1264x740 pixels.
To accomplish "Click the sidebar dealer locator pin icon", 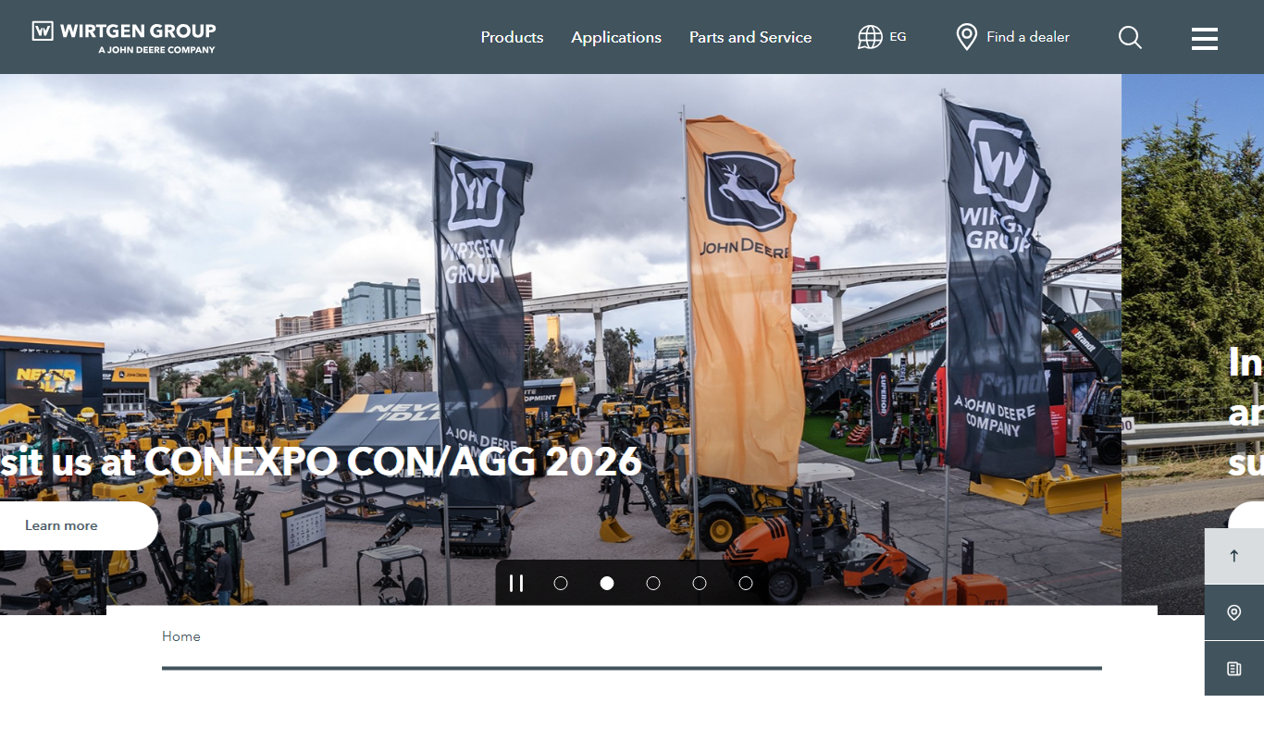I will tap(1233, 612).
